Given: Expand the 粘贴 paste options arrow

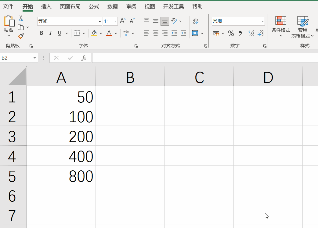Looking at the screenshot, I should click(9, 36).
